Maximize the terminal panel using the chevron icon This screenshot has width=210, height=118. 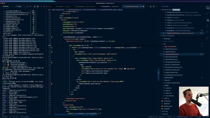(41, 7)
